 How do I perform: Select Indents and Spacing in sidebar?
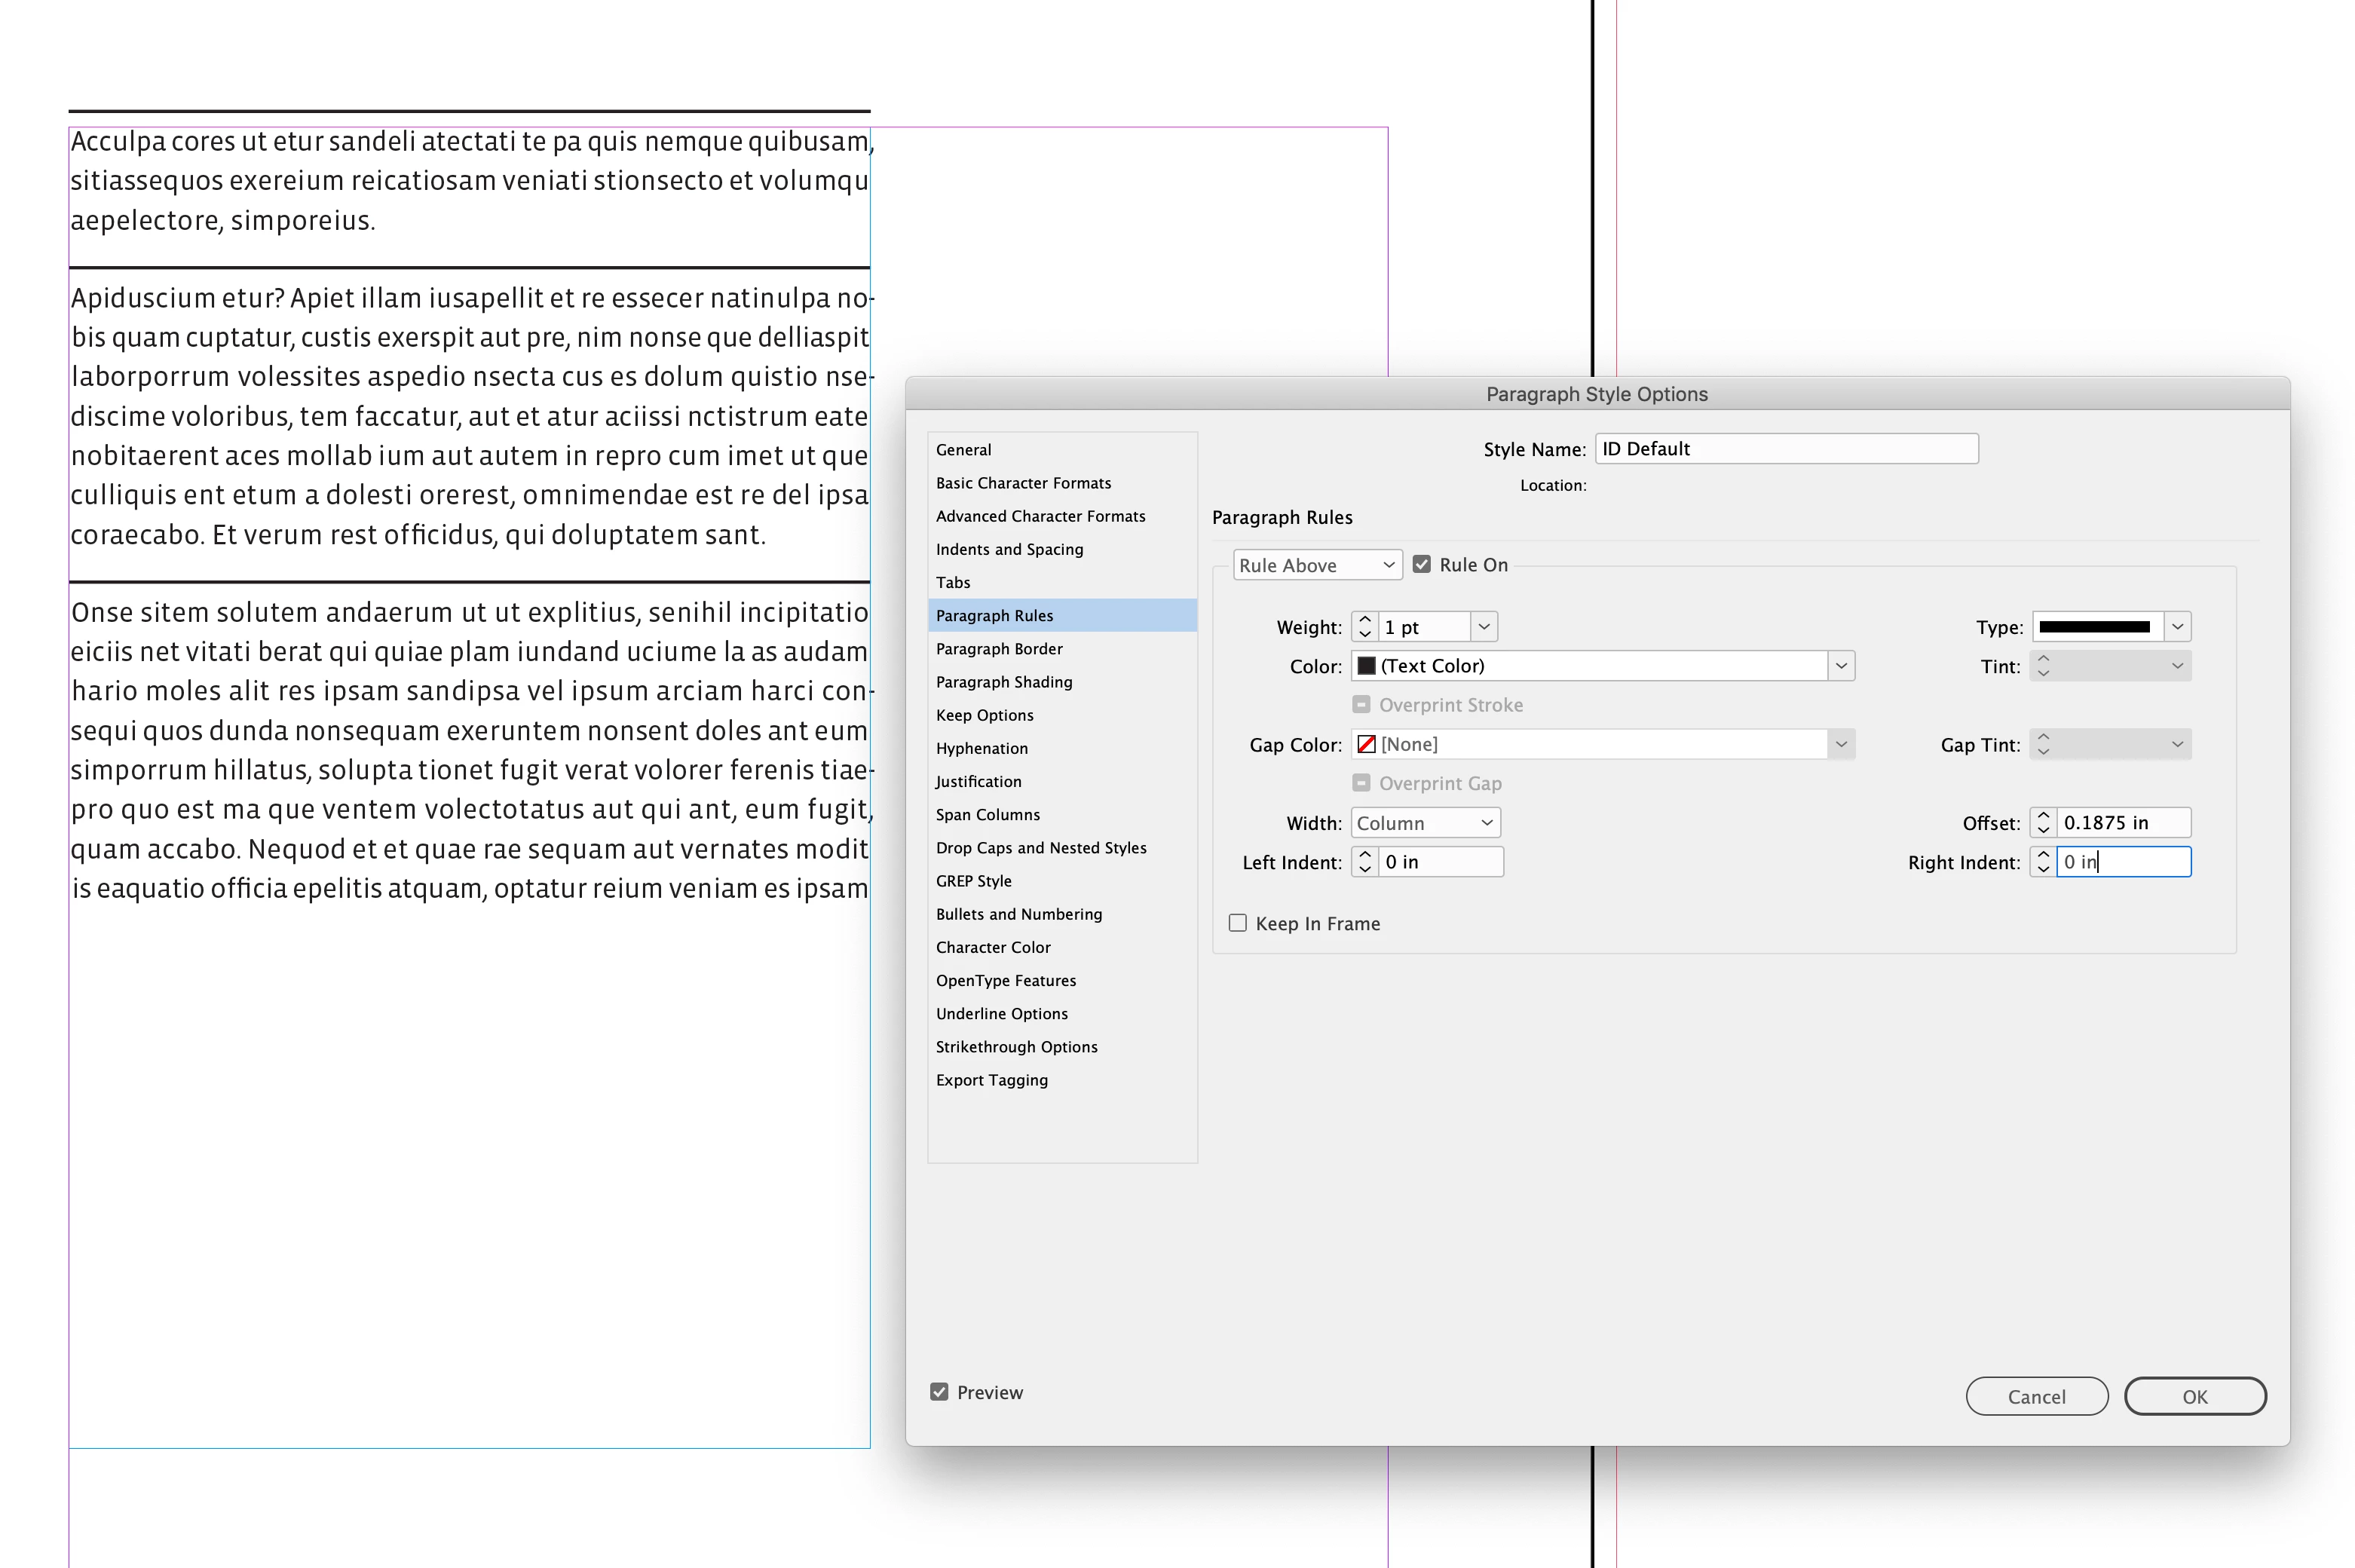1008,549
